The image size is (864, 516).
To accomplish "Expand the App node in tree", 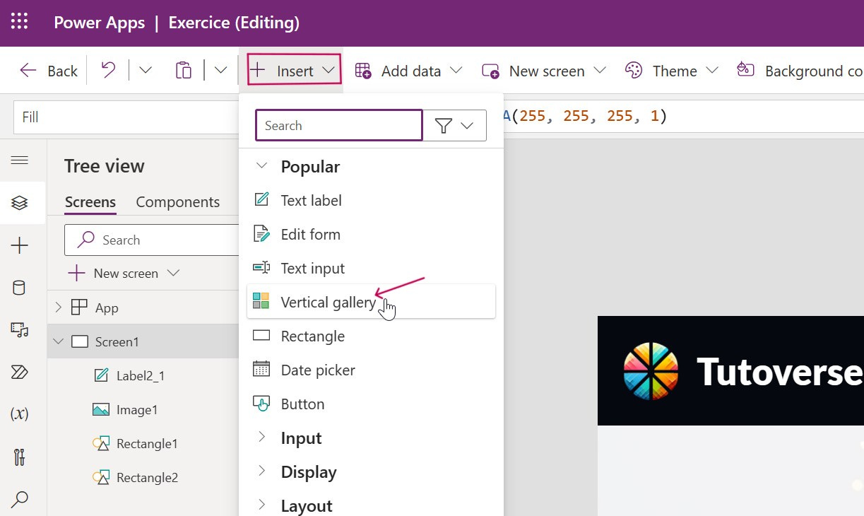I will pos(59,307).
